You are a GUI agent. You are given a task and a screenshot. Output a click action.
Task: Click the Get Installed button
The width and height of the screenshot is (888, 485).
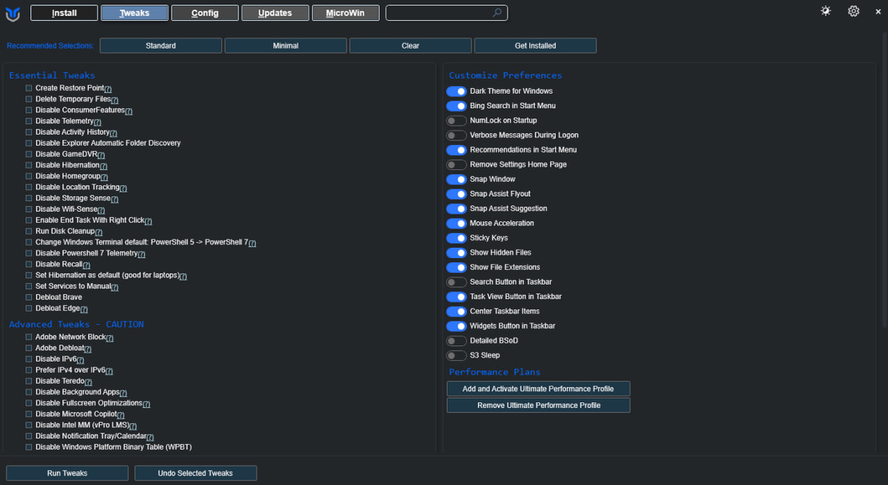coord(535,46)
